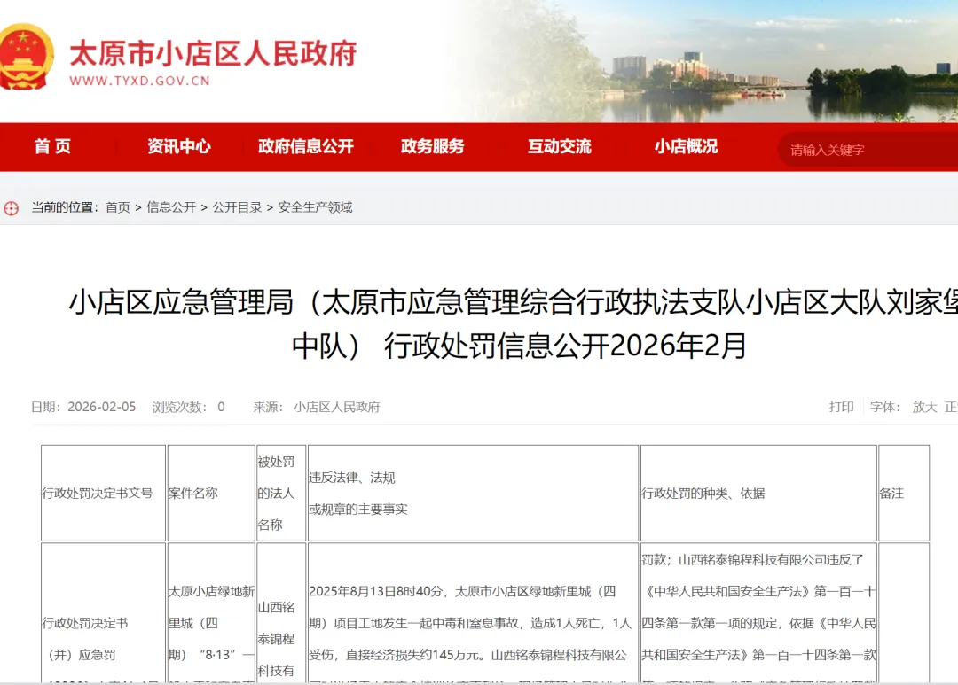
Task: Open the 政府信息公开 menu
Action: coord(305,146)
